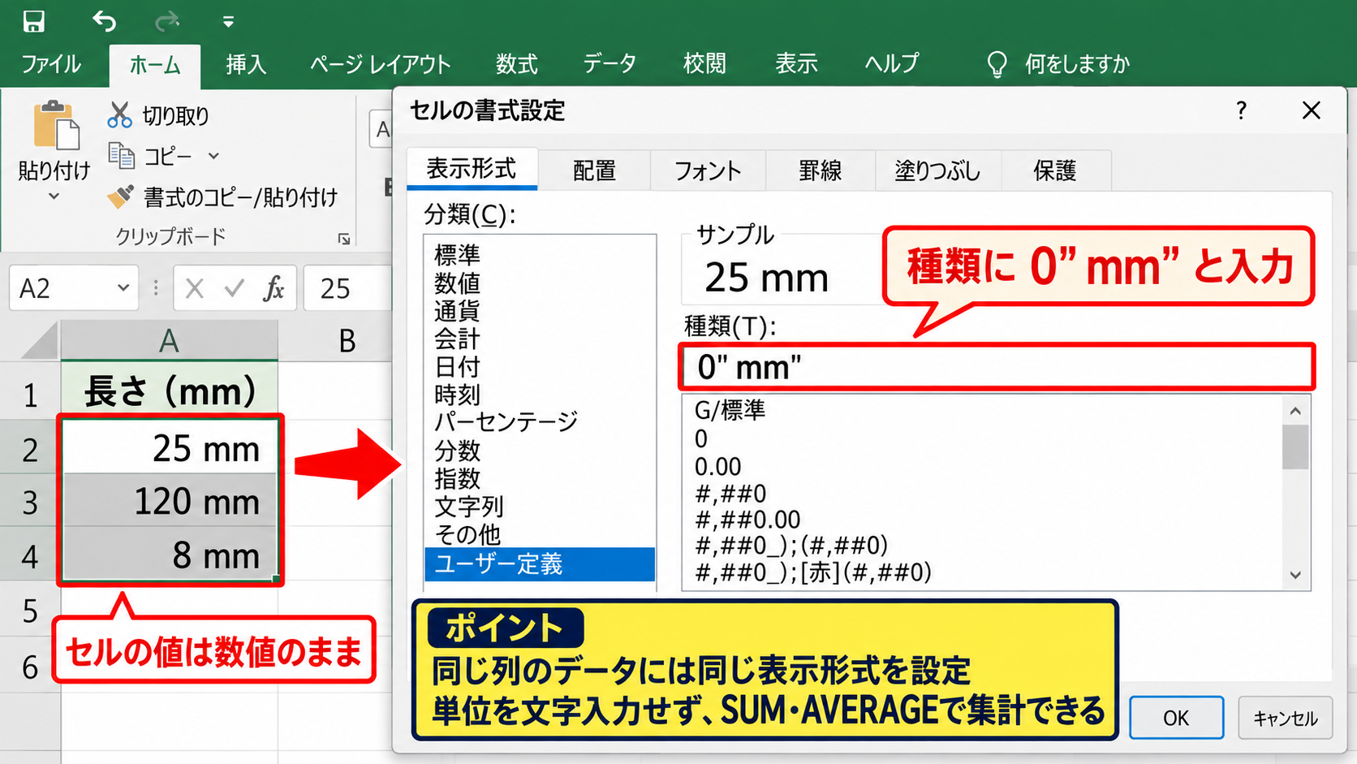Screen dimensions: 1357x764
Task: Click the Save icon in quick access toolbar
Action: 33,21
